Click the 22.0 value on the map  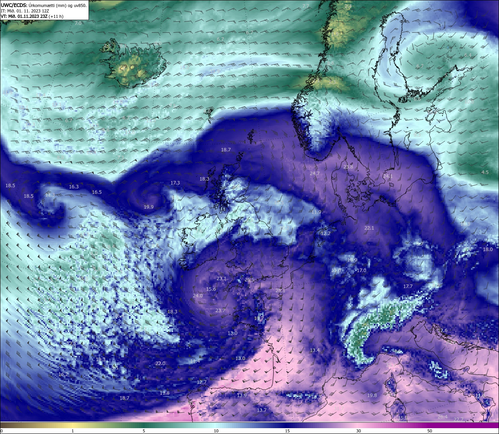160,364
